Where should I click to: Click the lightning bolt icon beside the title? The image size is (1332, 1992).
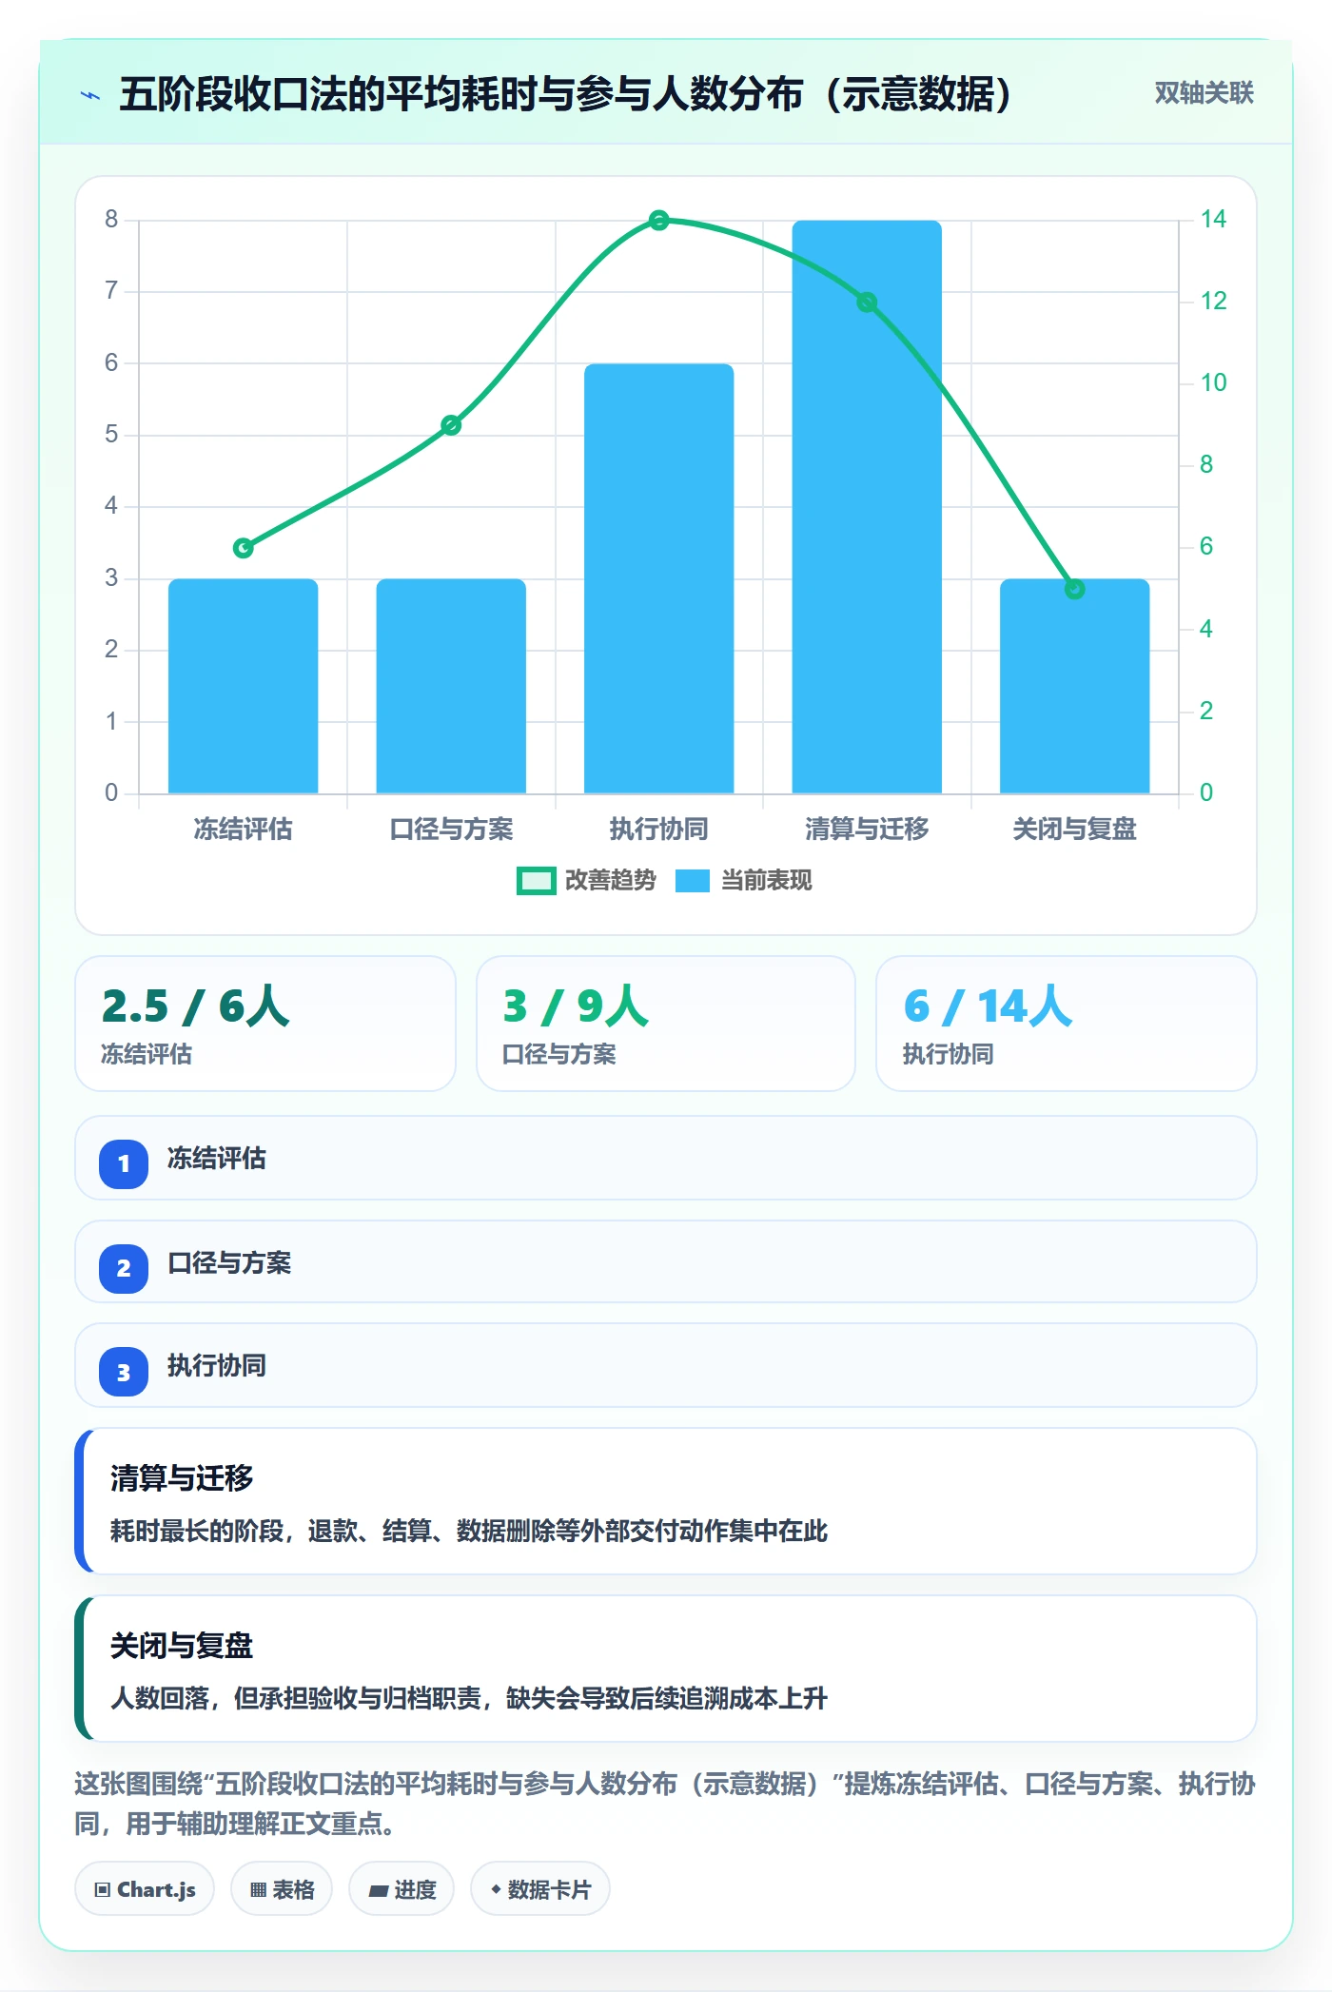tap(90, 95)
